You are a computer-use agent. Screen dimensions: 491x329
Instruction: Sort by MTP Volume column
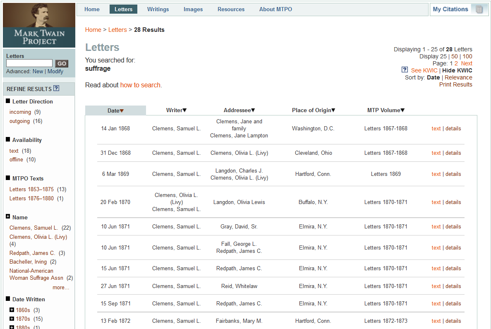coord(386,110)
